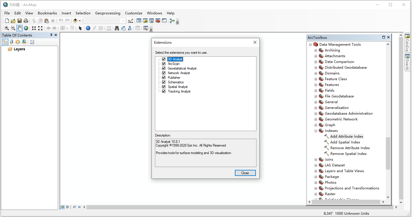Expand the Joins toolset
The width and height of the screenshot is (412, 217).
pyautogui.click(x=316, y=160)
